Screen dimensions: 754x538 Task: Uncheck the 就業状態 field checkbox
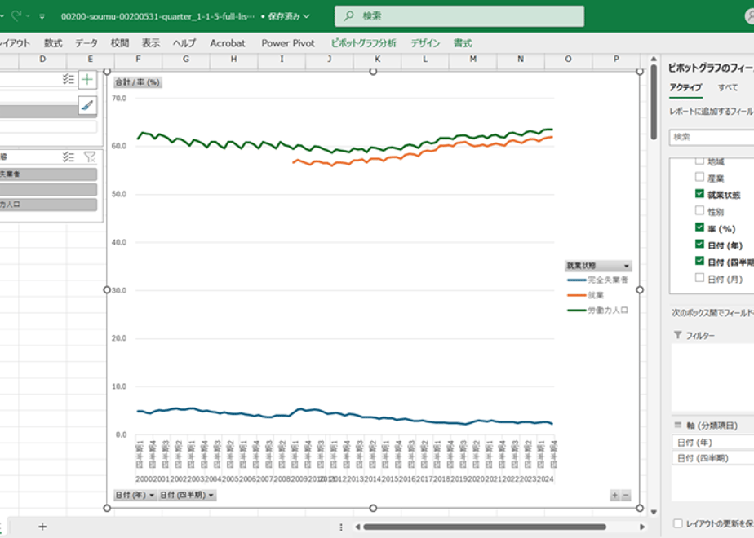tap(699, 193)
